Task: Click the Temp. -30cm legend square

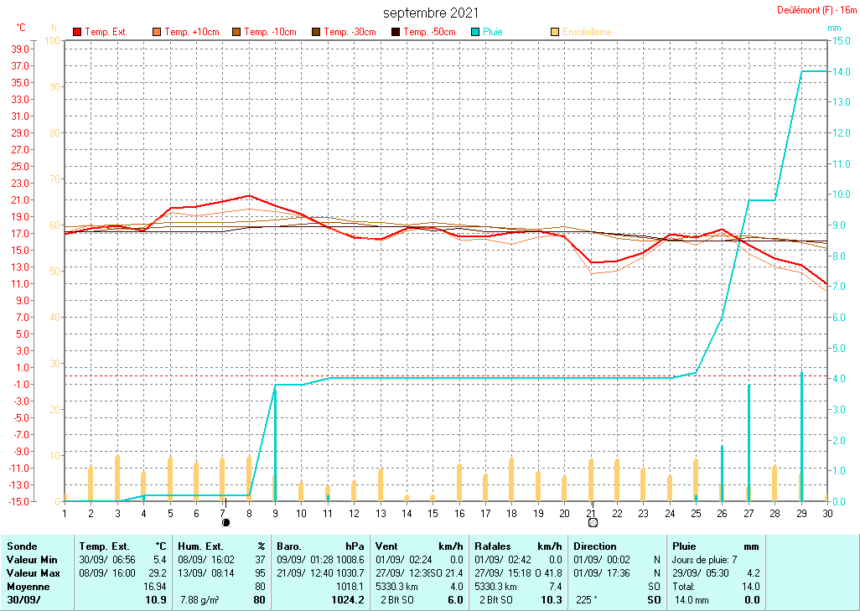Action: (x=316, y=32)
